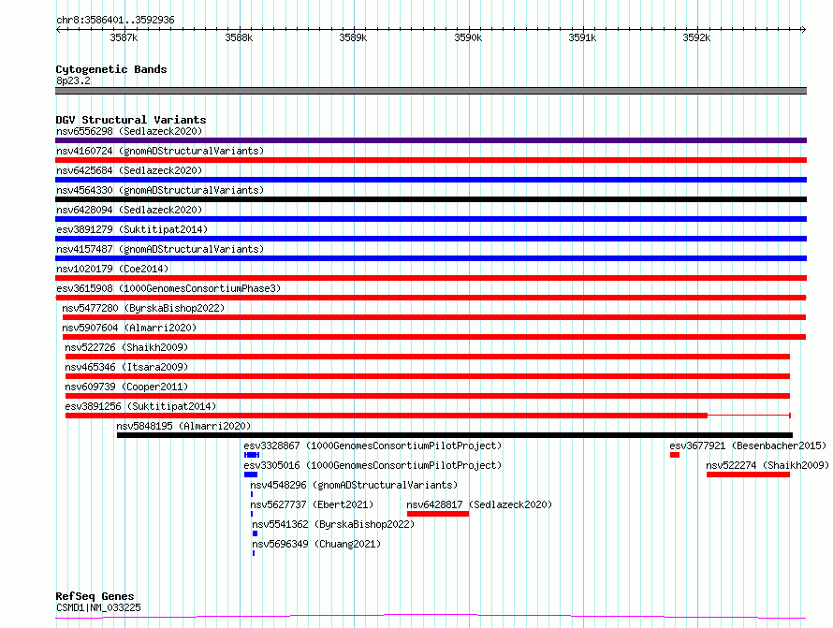Select the red nsv1020179 variant bar
This screenshot has width=833, height=628.
(431, 278)
